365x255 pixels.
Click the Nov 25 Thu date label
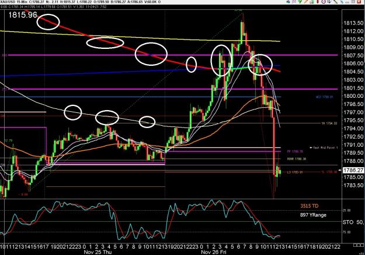[x=98, y=252]
